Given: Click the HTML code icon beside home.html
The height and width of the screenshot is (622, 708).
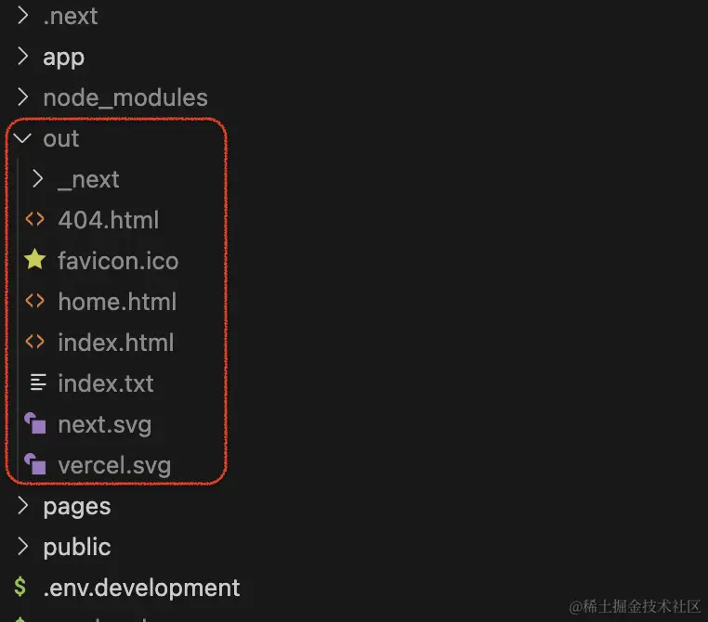Looking at the screenshot, I should (34, 301).
